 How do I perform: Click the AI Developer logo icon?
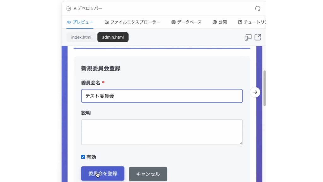(x=69, y=9)
